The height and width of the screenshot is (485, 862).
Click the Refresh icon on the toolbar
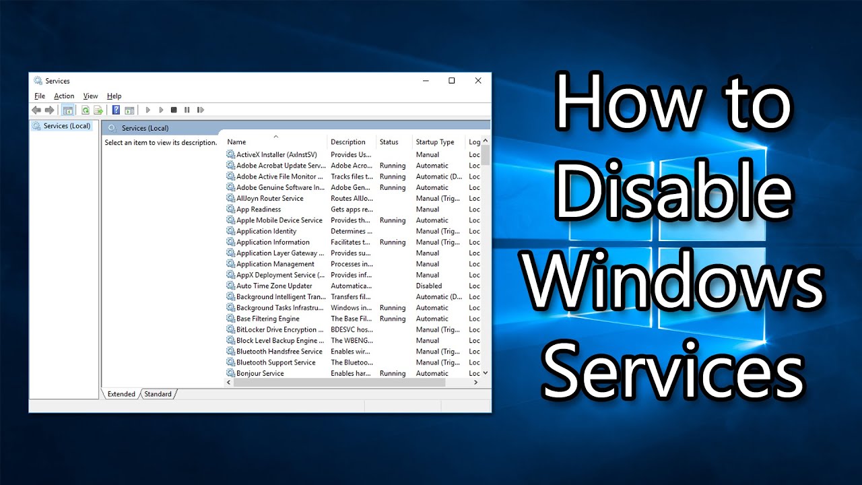pyautogui.click(x=85, y=110)
